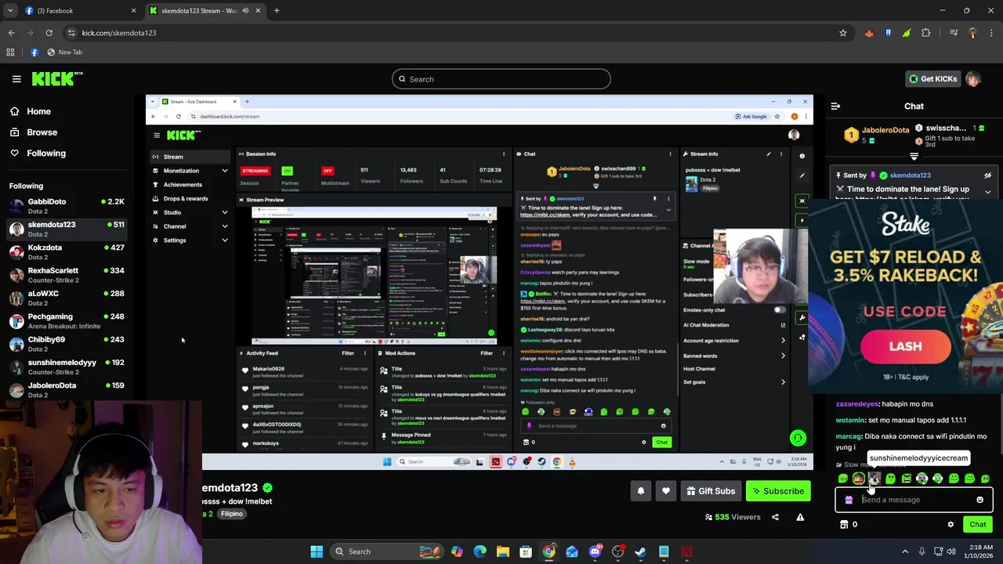Focus the Kick search box
This screenshot has width=1003, height=564.
click(x=501, y=79)
